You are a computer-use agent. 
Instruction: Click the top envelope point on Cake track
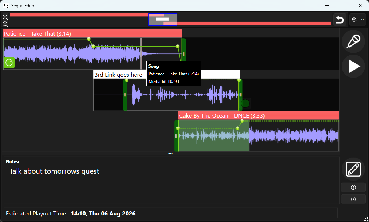242,121
